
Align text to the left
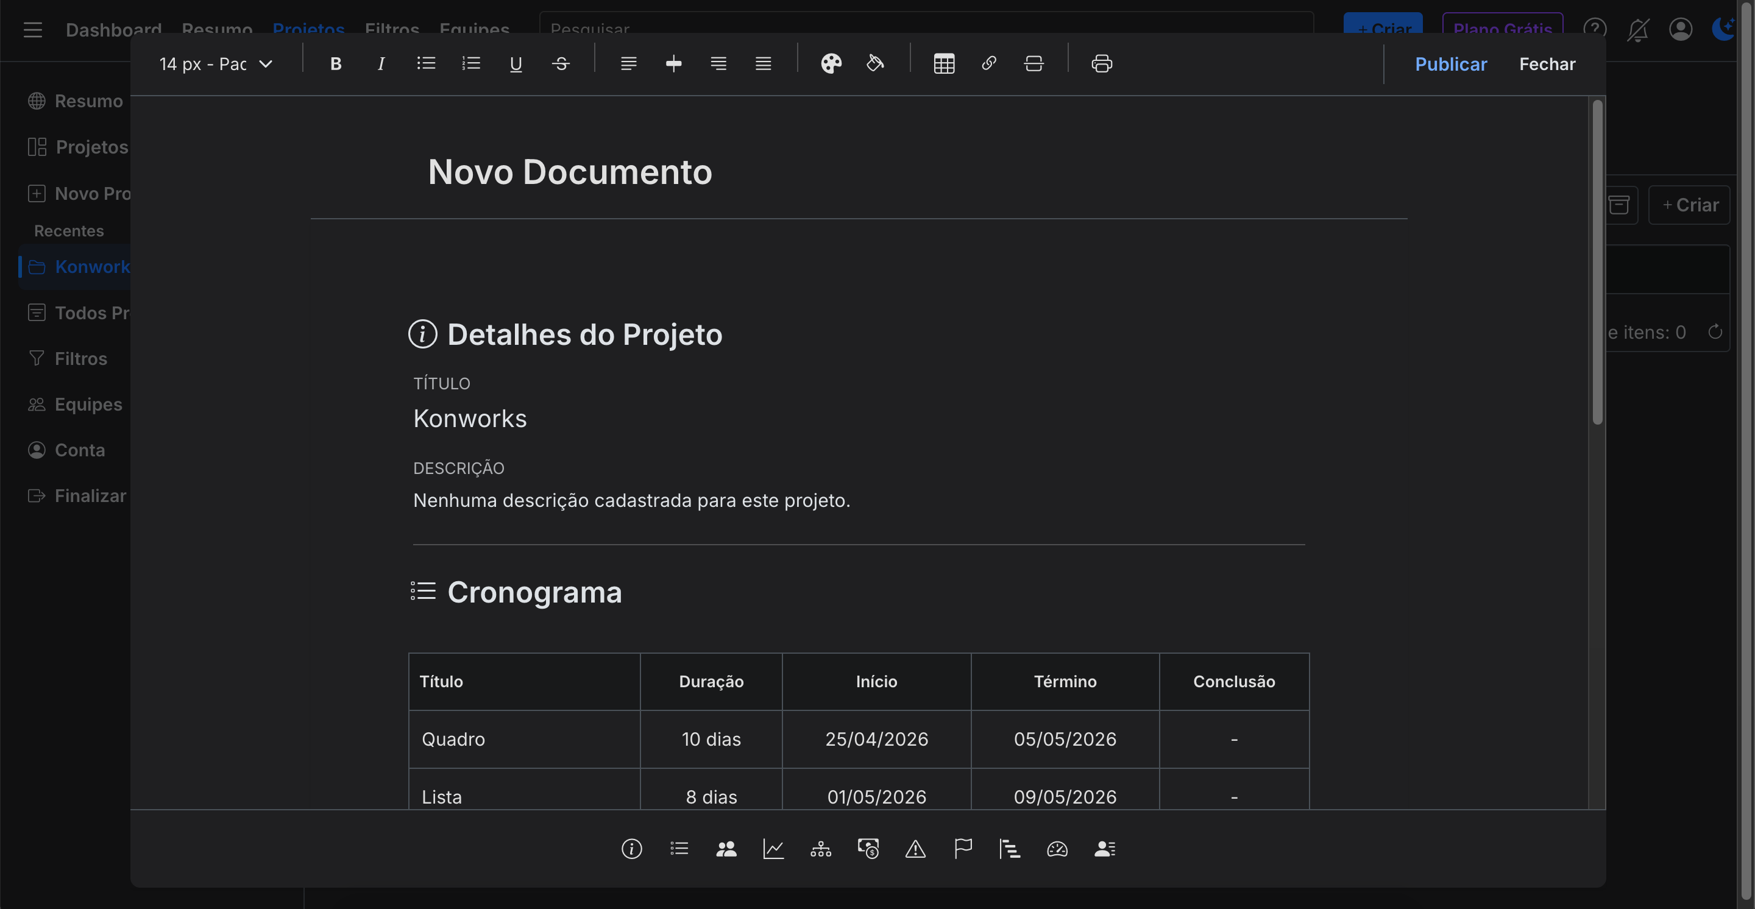pos(628,64)
